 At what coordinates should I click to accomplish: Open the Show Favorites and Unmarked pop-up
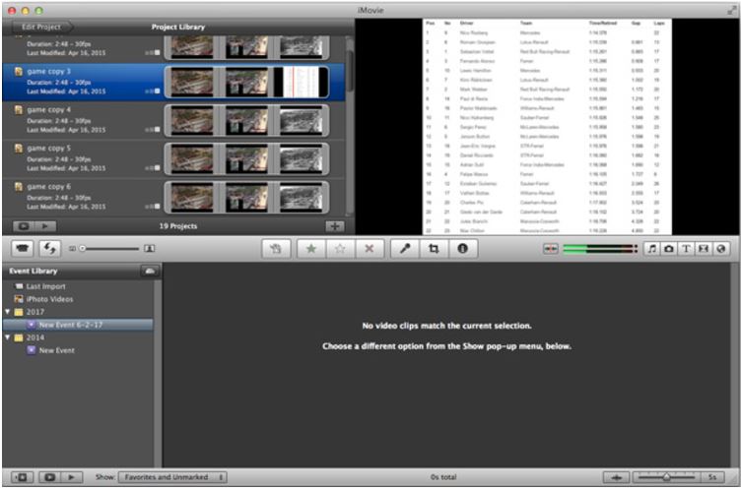point(172,477)
